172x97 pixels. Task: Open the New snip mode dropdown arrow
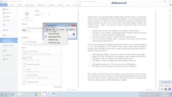(x=54, y=29)
